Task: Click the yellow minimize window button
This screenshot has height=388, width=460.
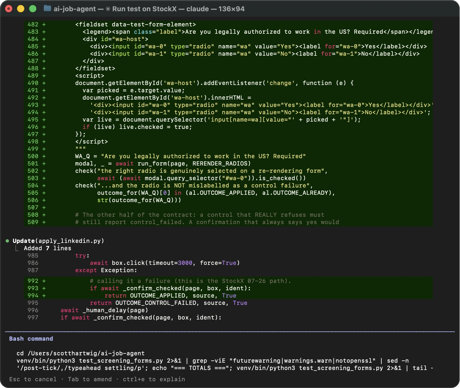Action: click(21, 9)
